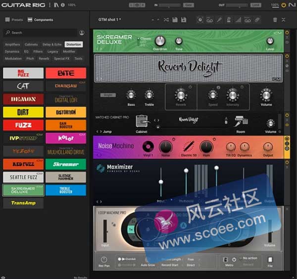Click the Skreamer Deluxe Tone knob
This screenshot has height=279, width=297.
point(178,41)
